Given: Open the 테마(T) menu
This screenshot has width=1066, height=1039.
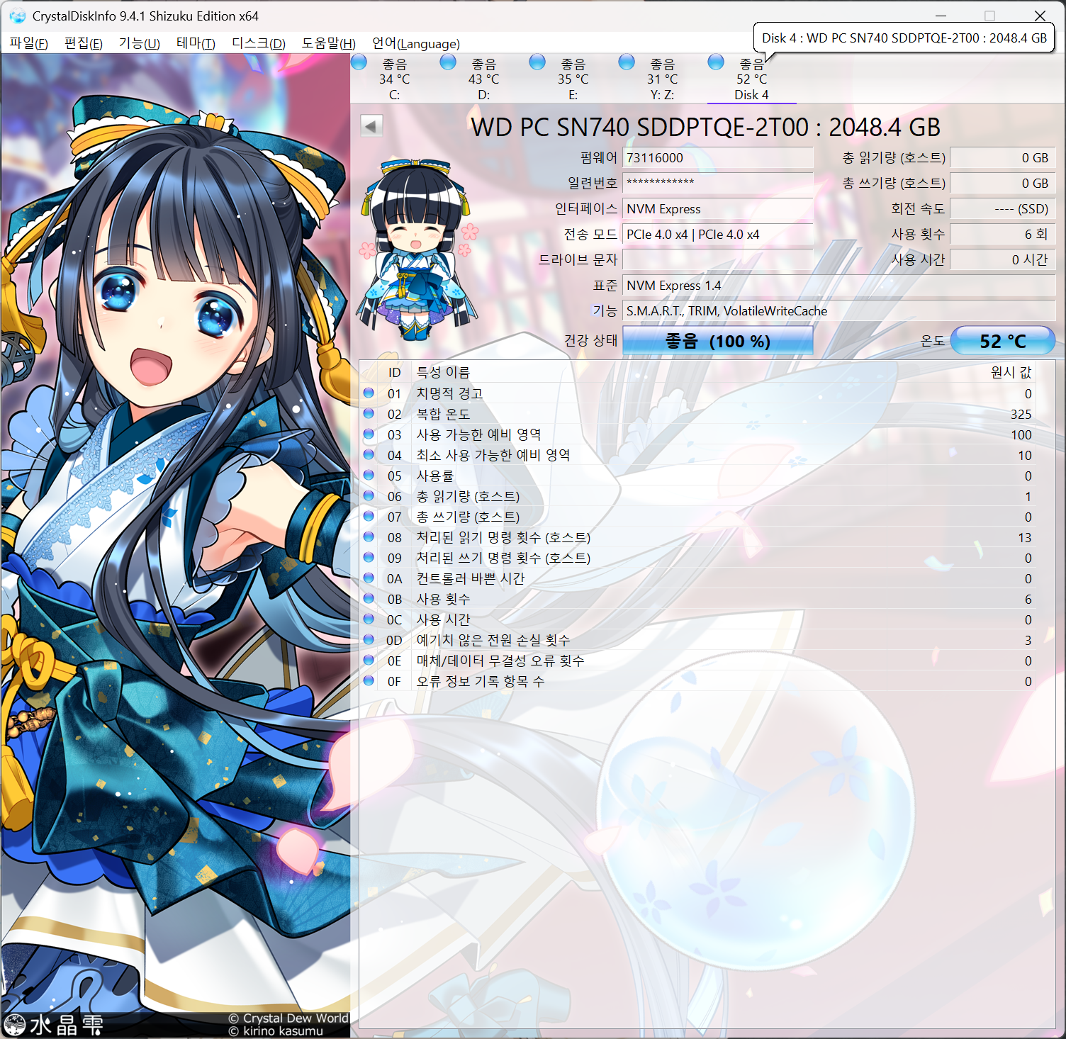Looking at the screenshot, I should click(196, 43).
